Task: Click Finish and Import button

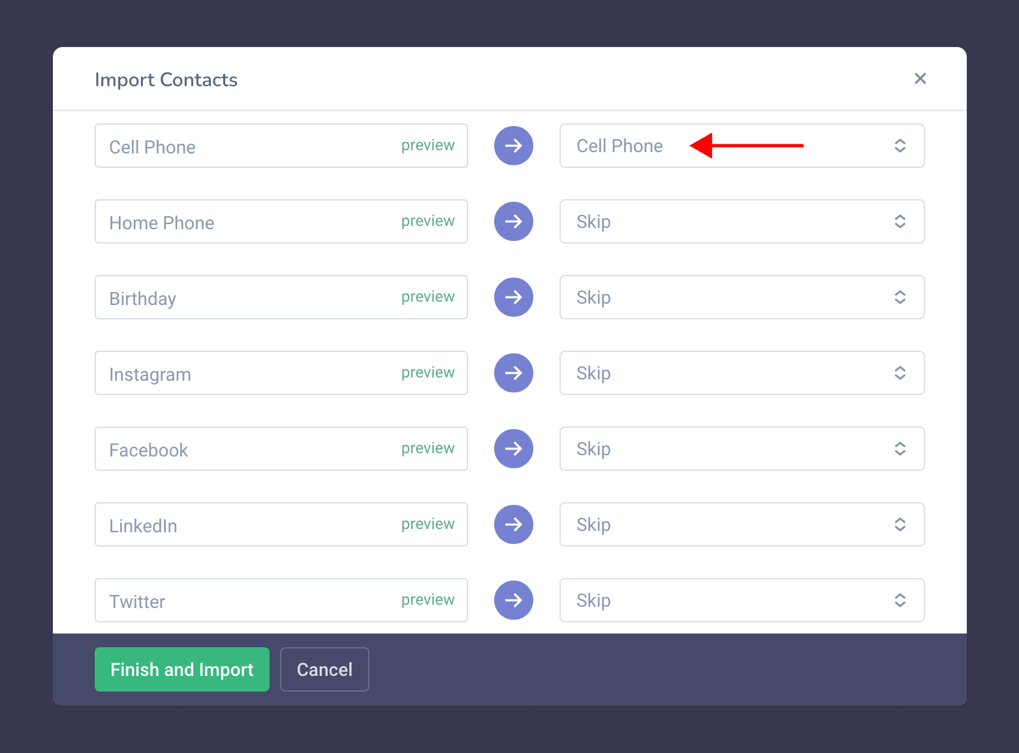Action: (x=182, y=669)
